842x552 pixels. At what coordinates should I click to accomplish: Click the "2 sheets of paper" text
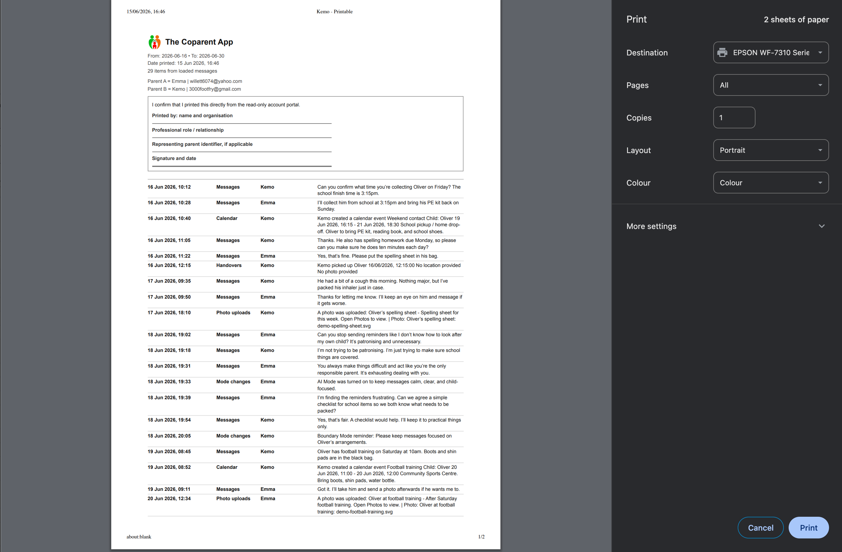coord(796,20)
